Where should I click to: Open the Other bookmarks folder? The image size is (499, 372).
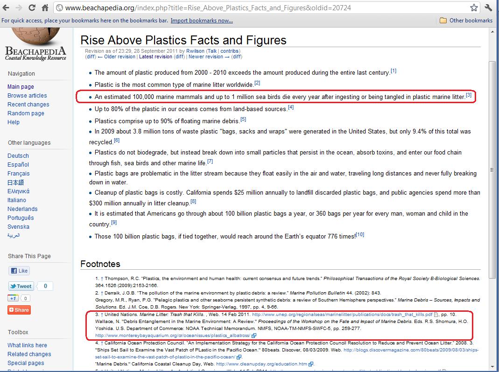pos(466,21)
